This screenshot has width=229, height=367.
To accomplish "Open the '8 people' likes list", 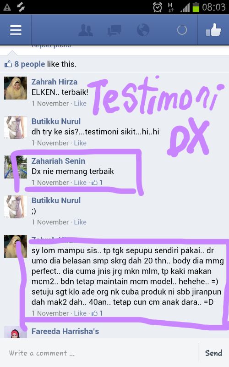I will point(29,64).
